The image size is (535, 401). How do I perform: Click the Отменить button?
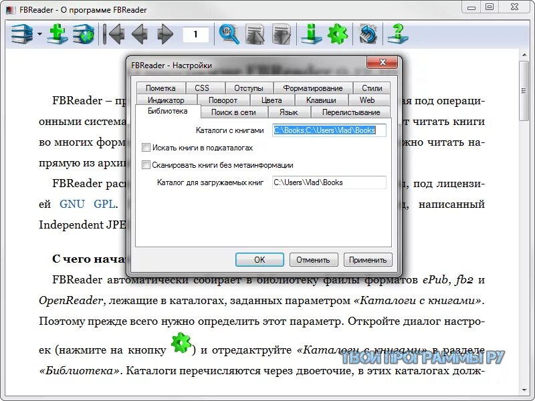tap(314, 259)
